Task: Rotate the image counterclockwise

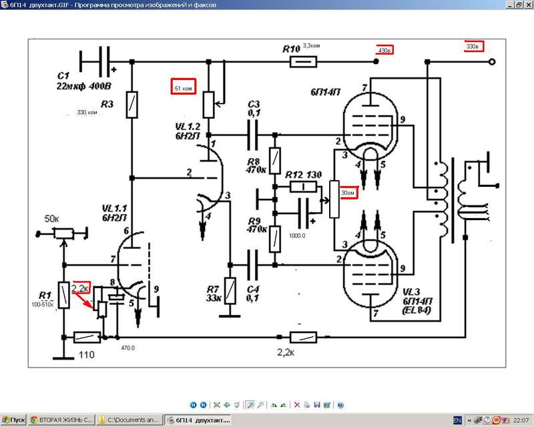Action: click(x=282, y=405)
